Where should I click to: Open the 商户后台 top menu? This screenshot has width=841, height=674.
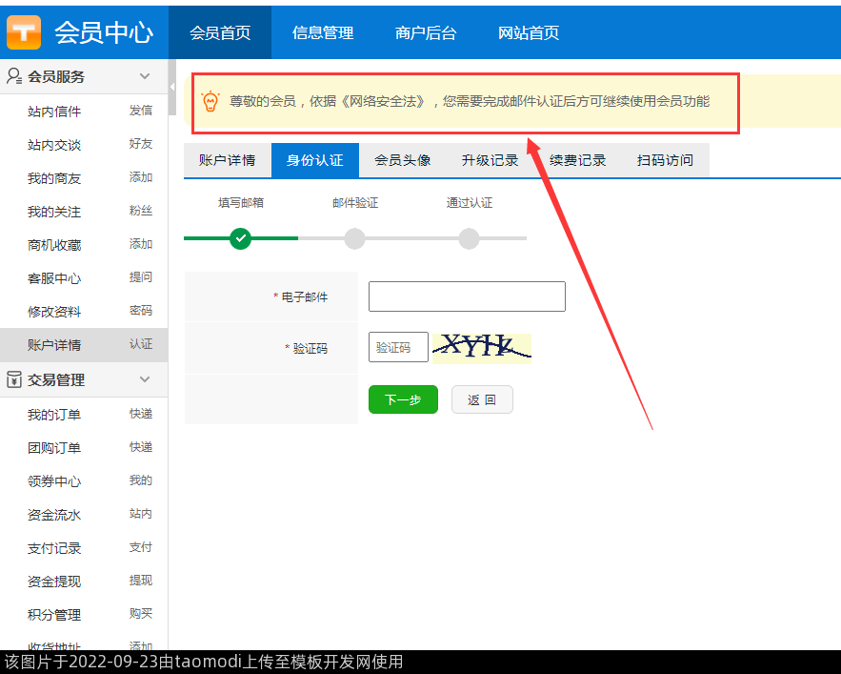[x=426, y=32]
